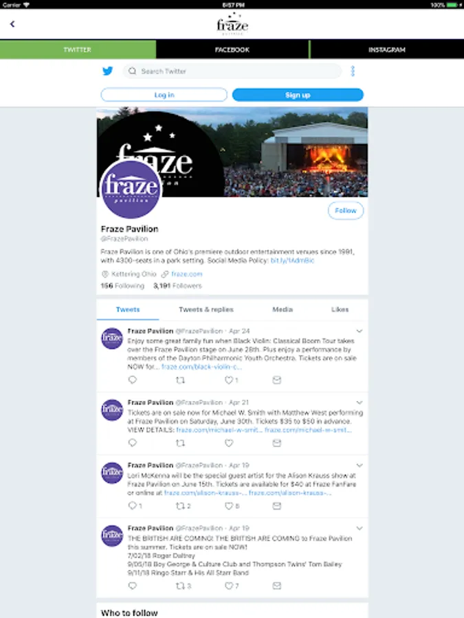
Task: Select the Media tab
Action: (283, 310)
